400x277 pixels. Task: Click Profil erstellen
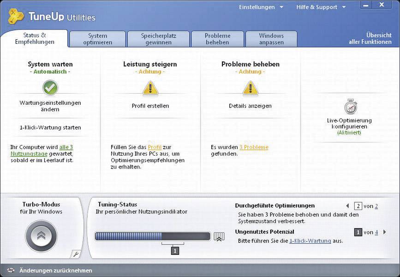coord(150,106)
